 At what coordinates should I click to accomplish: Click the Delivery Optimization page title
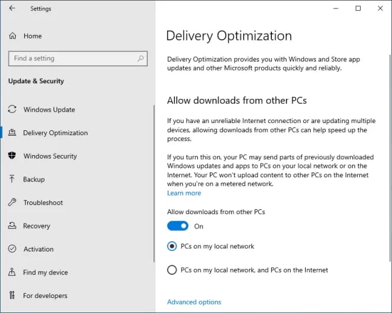229,36
